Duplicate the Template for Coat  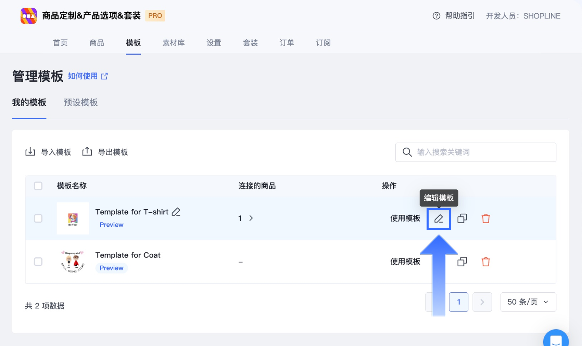click(462, 262)
